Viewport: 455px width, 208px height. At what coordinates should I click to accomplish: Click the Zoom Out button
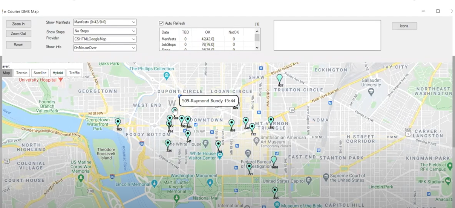(18, 33)
